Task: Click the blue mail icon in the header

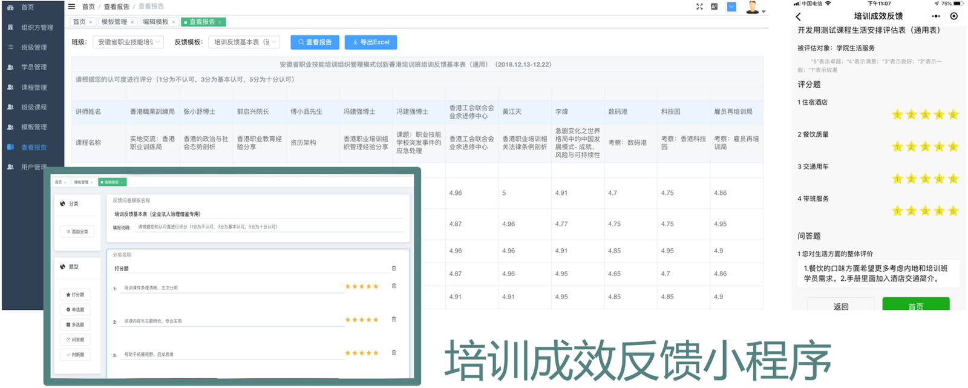Action: point(731,7)
